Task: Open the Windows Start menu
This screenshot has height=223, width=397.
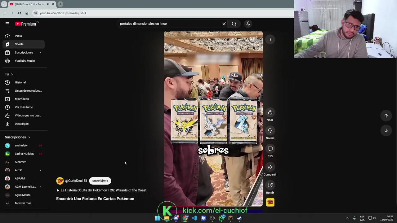Action: pyautogui.click(x=158, y=218)
